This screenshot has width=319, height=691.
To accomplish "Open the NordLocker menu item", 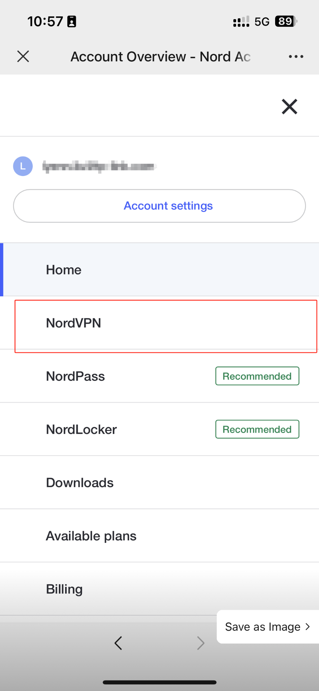I will pyautogui.click(x=81, y=430).
